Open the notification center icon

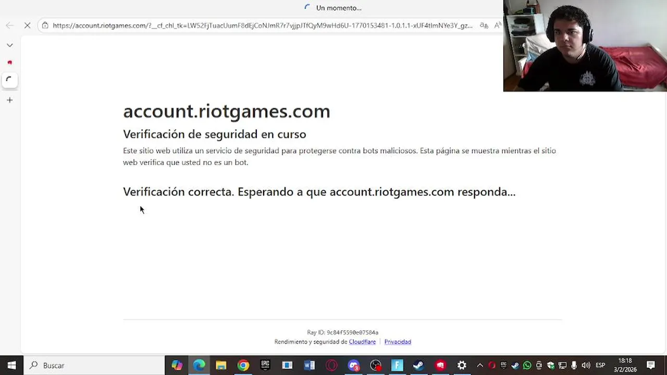click(651, 365)
